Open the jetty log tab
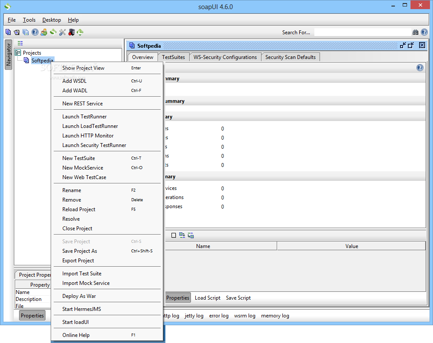The image size is (433, 343). click(194, 316)
